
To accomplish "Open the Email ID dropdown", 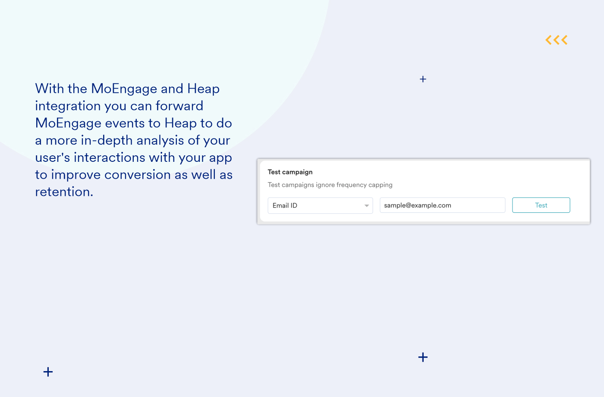I will [320, 205].
